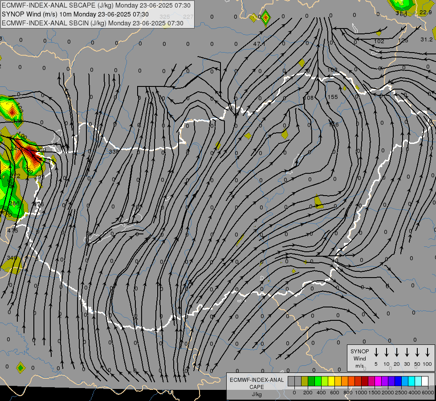The width and height of the screenshot is (436, 401).
Task: Click the '800' tick label in CAPE legend
Action: coord(348,393)
